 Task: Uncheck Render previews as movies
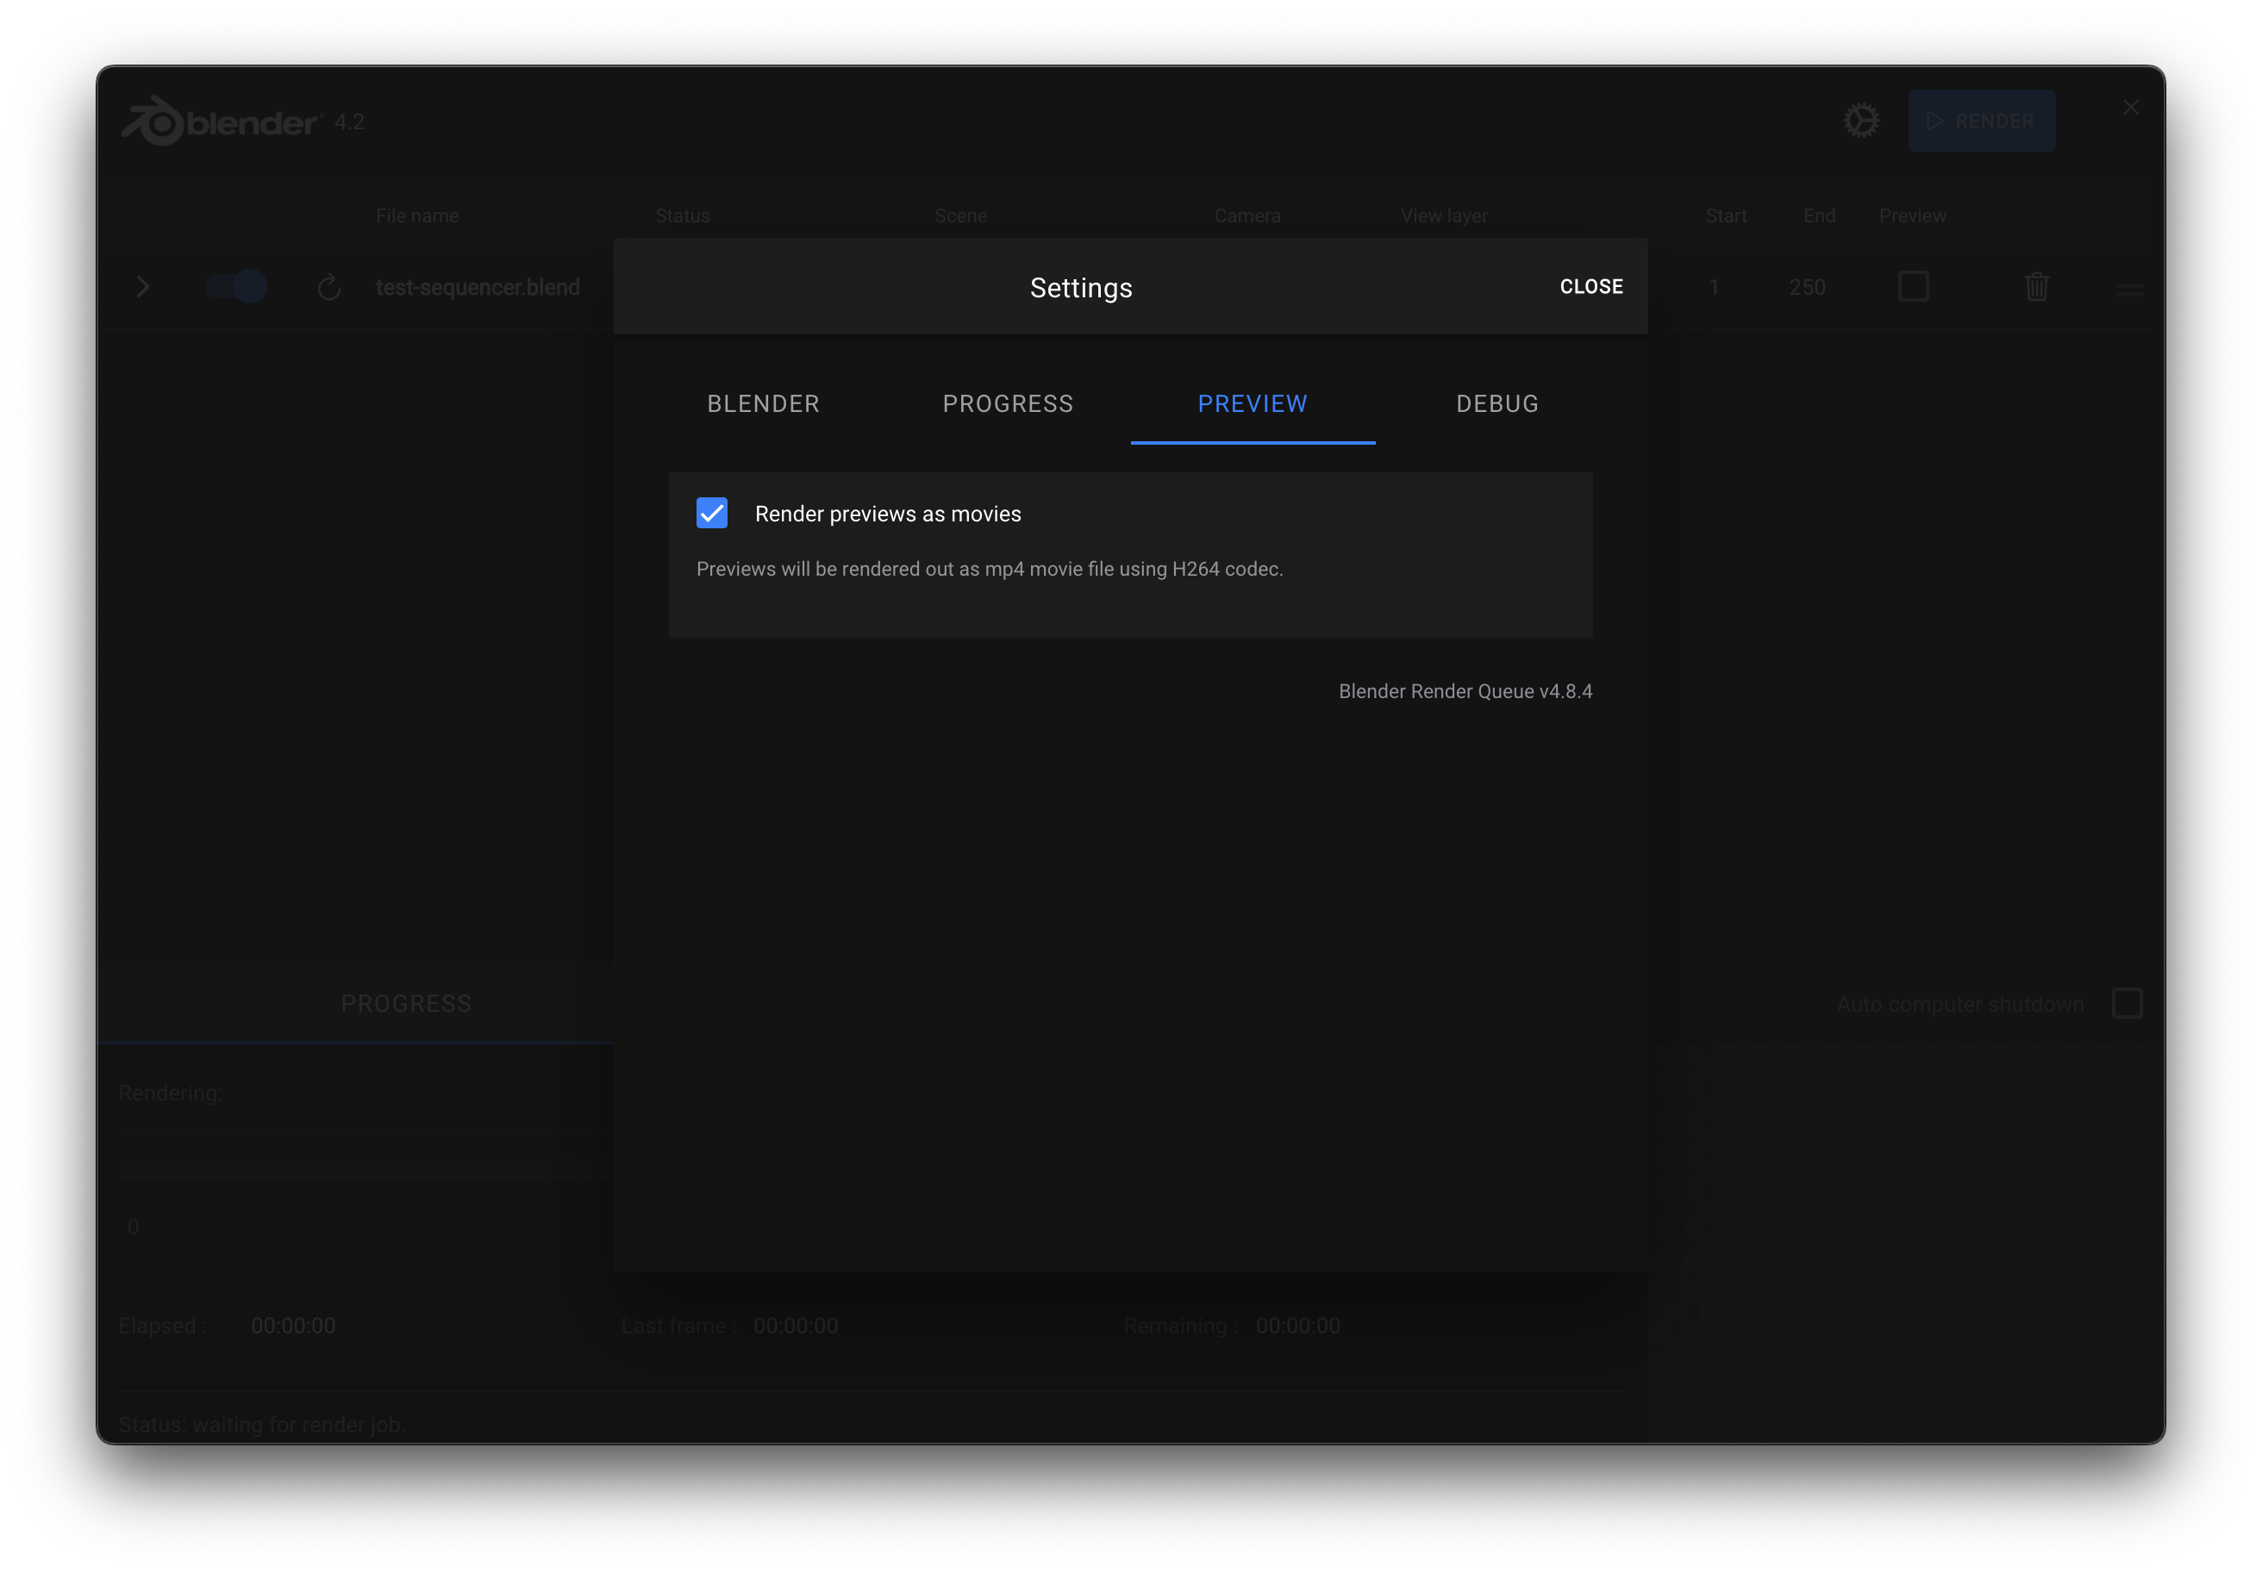(x=711, y=513)
